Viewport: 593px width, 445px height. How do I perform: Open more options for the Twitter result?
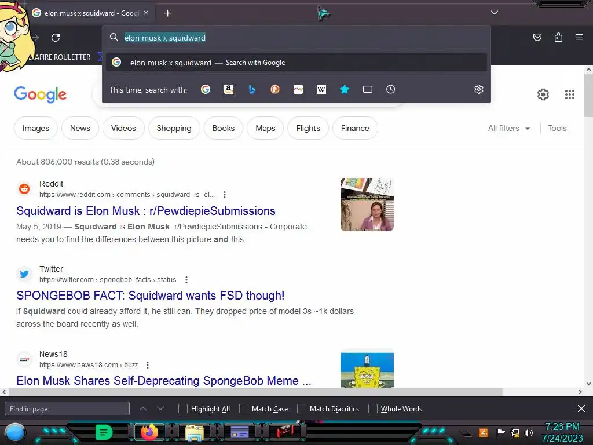[x=186, y=280]
